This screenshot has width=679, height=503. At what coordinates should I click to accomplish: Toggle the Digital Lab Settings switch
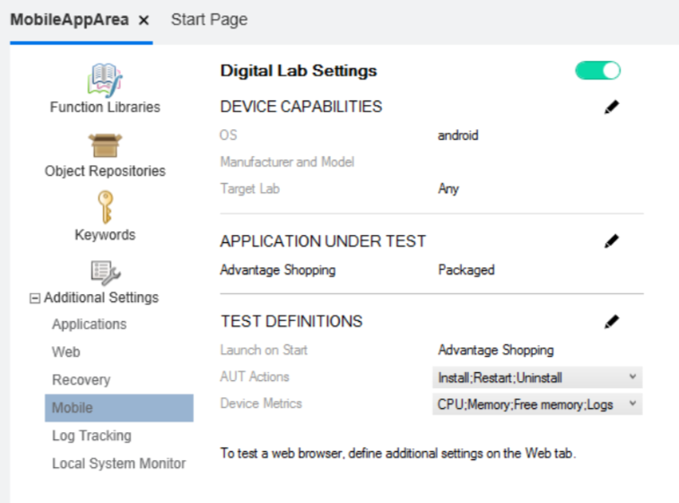[597, 71]
